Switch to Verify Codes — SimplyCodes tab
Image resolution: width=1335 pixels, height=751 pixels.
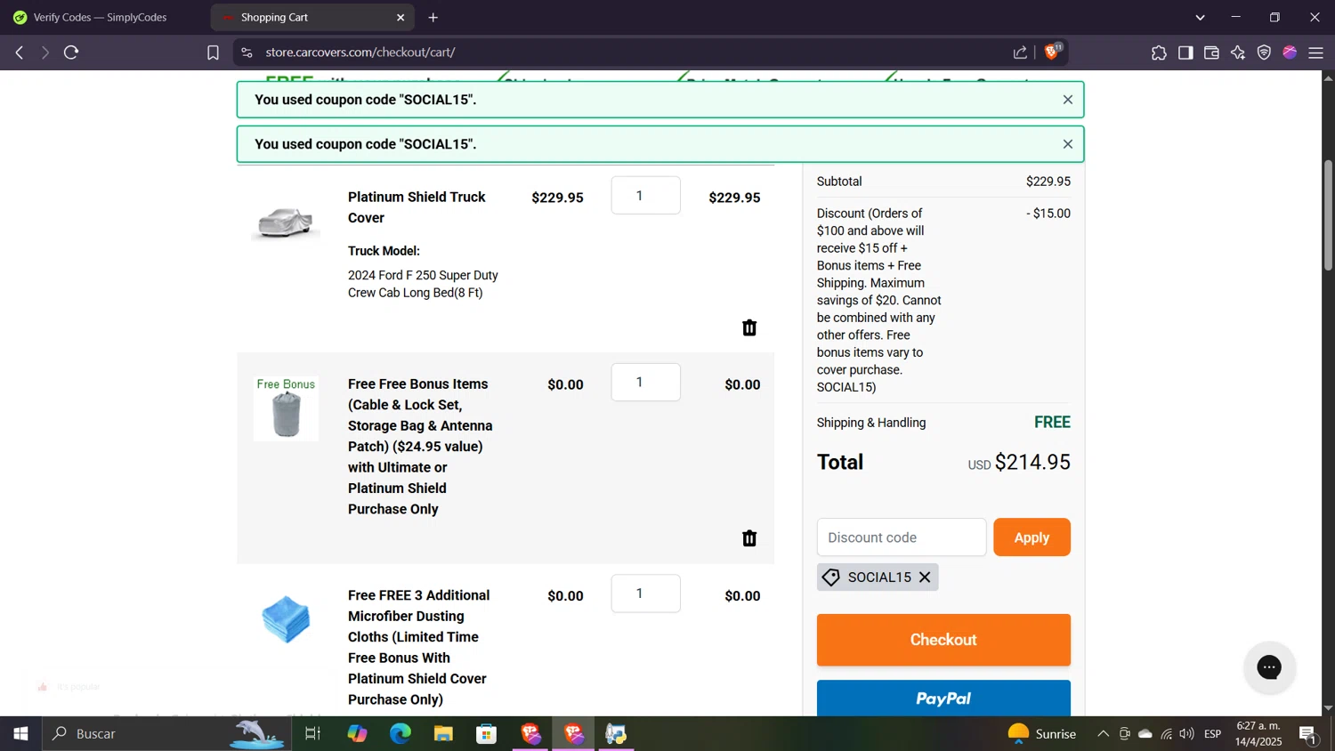click(100, 17)
